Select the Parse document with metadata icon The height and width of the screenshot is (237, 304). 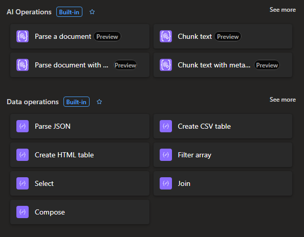click(x=23, y=65)
